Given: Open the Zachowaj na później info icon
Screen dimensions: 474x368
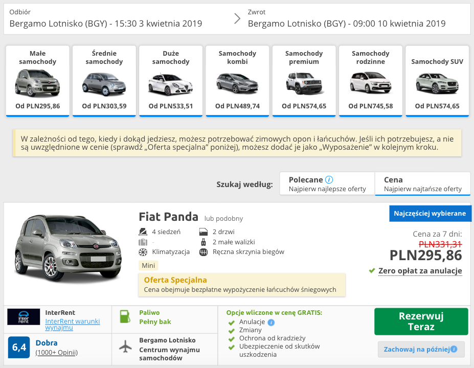Looking at the screenshot, I should [454, 349].
